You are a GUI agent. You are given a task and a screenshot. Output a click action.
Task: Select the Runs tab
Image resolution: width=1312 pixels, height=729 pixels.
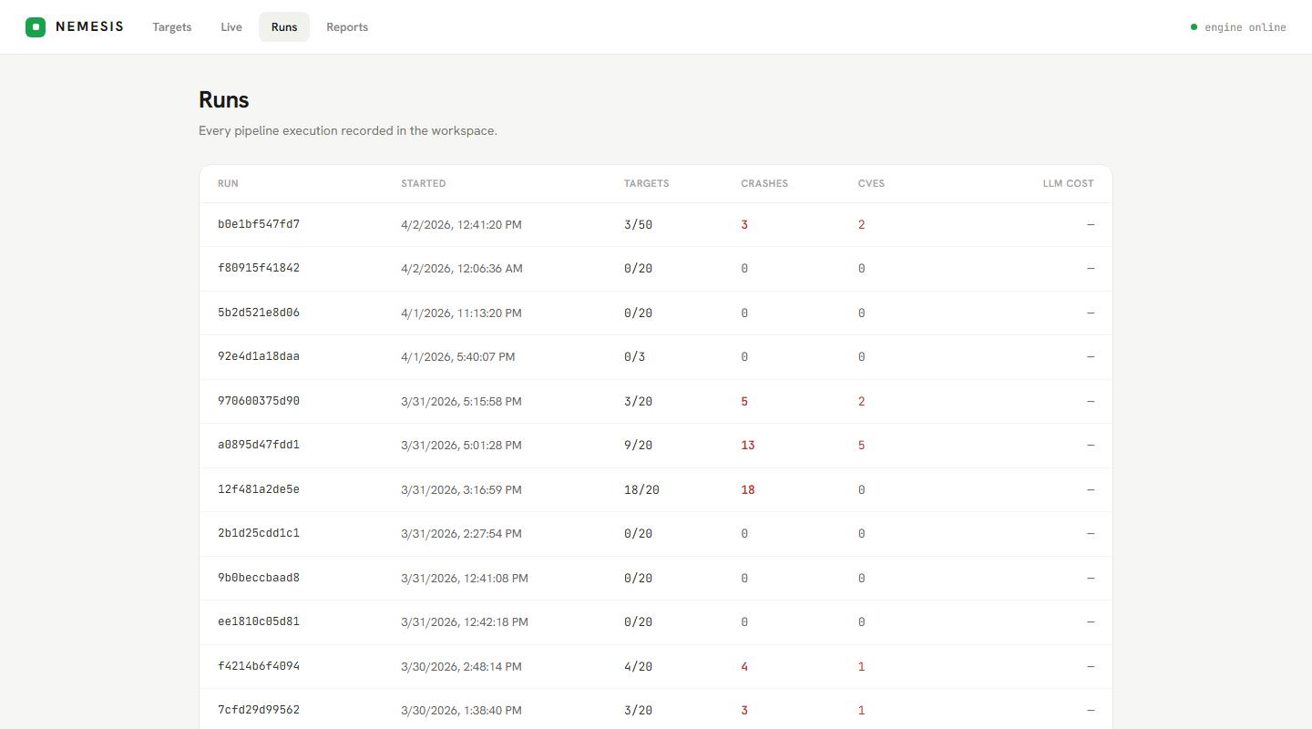[x=284, y=27]
